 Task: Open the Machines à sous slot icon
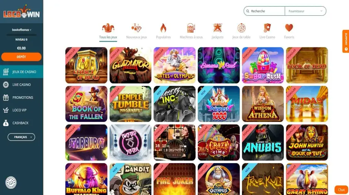point(191,28)
